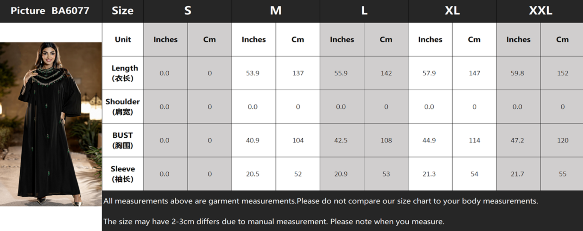Viewport: 583px width, 231px height.
Task: Click the black dress product photo
Action: click(51, 124)
